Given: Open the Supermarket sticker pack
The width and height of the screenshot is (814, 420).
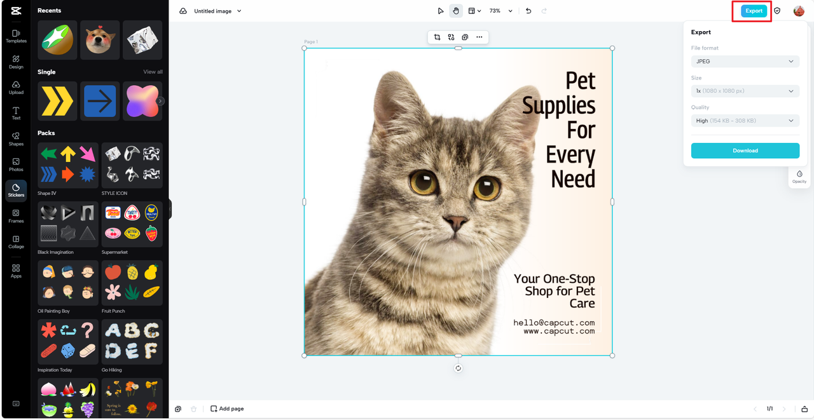Looking at the screenshot, I should (x=132, y=224).
